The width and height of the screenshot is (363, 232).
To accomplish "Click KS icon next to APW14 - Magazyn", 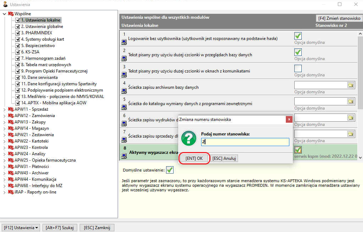I will [x=11, y=128].
